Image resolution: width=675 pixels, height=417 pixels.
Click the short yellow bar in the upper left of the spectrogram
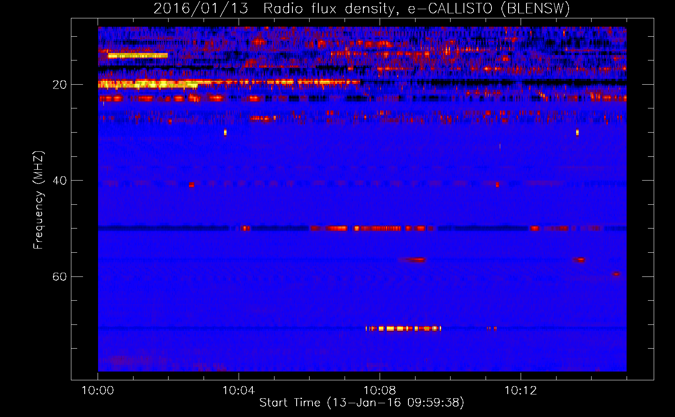pyautogui.click(x=138, y=55)
